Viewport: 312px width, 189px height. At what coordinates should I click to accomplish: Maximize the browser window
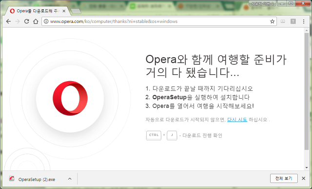[291, 3]
